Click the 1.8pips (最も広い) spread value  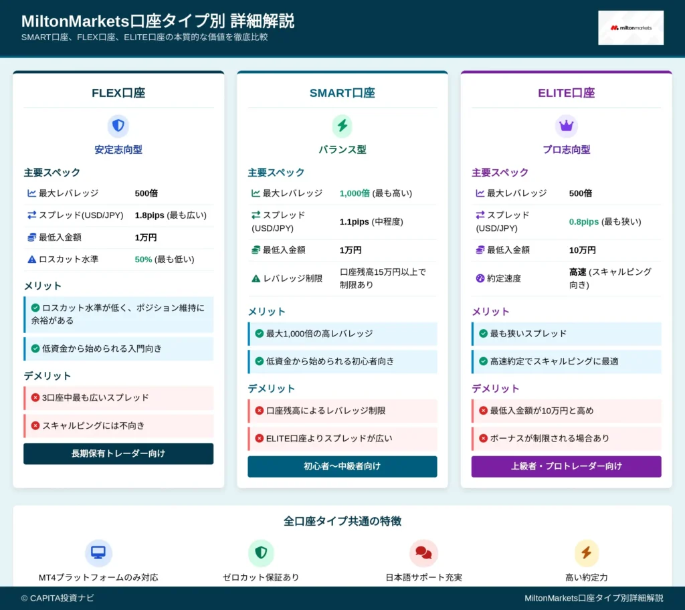click(171, 215)
